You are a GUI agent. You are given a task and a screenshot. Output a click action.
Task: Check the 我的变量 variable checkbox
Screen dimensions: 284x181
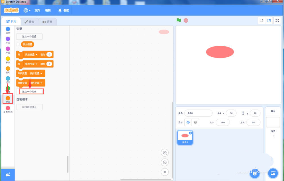pos(17,44)
